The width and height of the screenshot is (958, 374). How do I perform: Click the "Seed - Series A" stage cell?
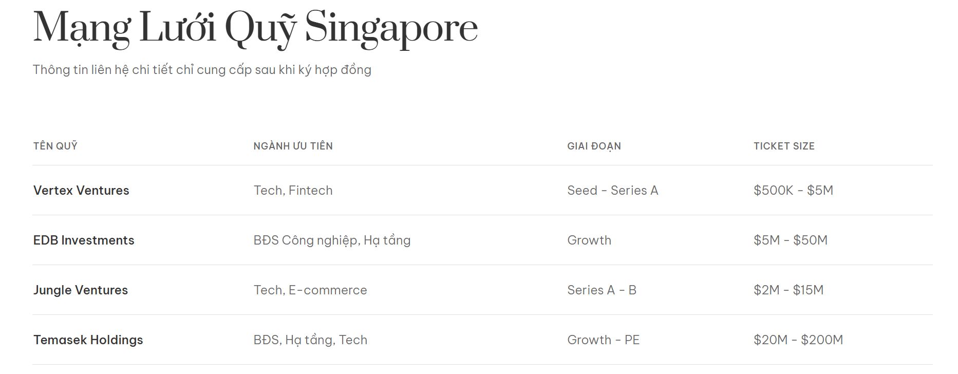612,191
